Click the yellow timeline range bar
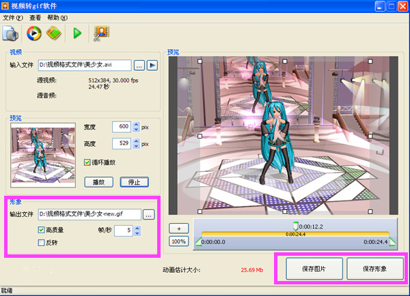This screenshot has height=296, width=410. tap(295, 234)
